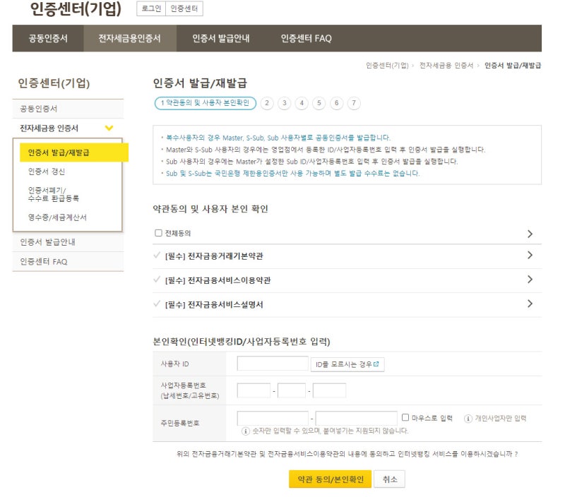Select 인증센터 FAQ in the left sidebar

click(x=68, y=261)
